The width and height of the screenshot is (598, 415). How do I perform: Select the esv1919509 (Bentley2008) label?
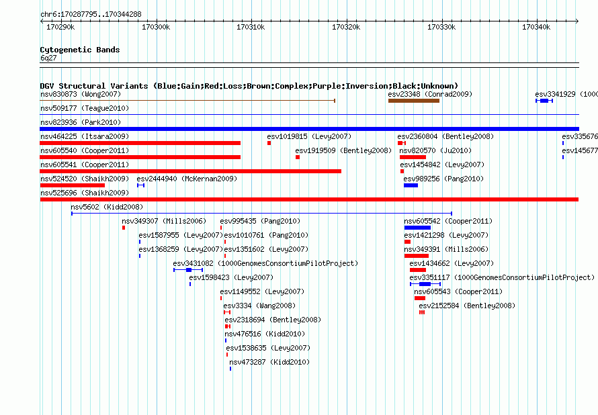343,150
